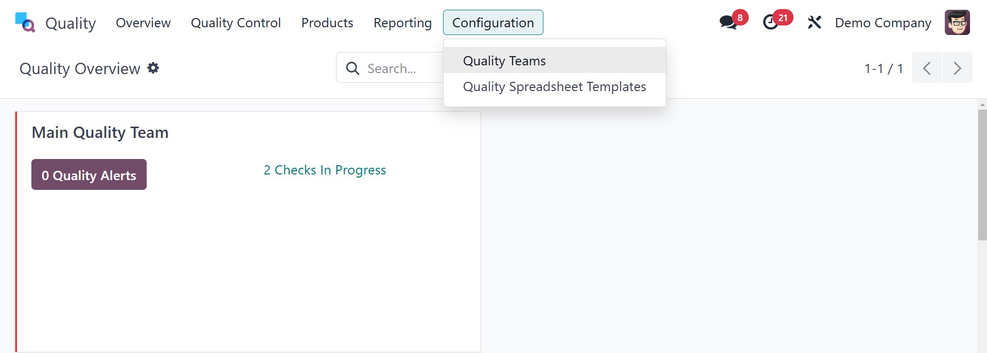Open the 2 Checks In Progress link
Viewport: 987px width, 353px height.
pyautogui.click(x=325, y=170)
